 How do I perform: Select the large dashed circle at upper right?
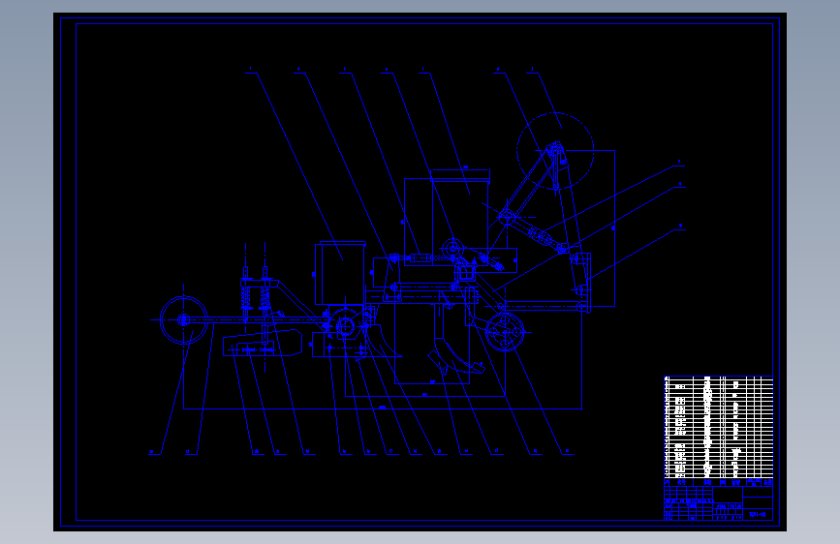point(555,151)
